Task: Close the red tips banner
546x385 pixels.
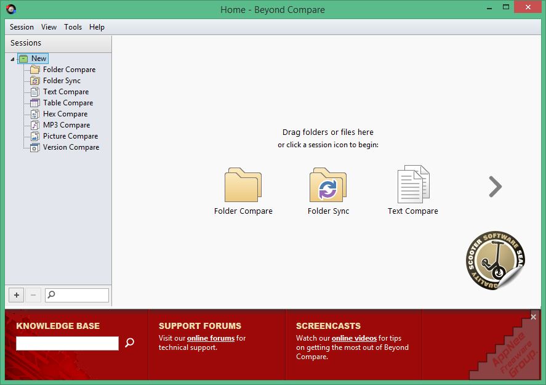Action: click(x=534, y=317)
